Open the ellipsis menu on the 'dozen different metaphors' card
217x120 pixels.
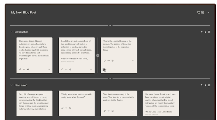tap(49, 69)
